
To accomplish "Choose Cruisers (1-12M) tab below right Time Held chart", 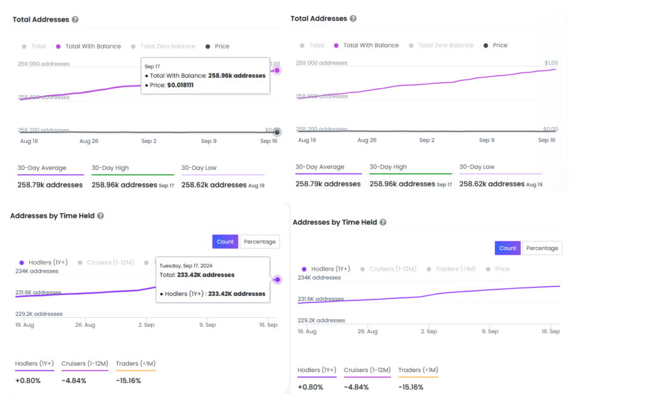I will 367,371.
